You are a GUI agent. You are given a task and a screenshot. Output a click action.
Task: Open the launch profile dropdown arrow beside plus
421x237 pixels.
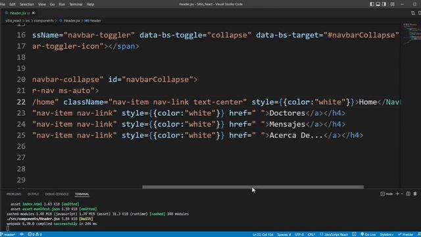402,194
